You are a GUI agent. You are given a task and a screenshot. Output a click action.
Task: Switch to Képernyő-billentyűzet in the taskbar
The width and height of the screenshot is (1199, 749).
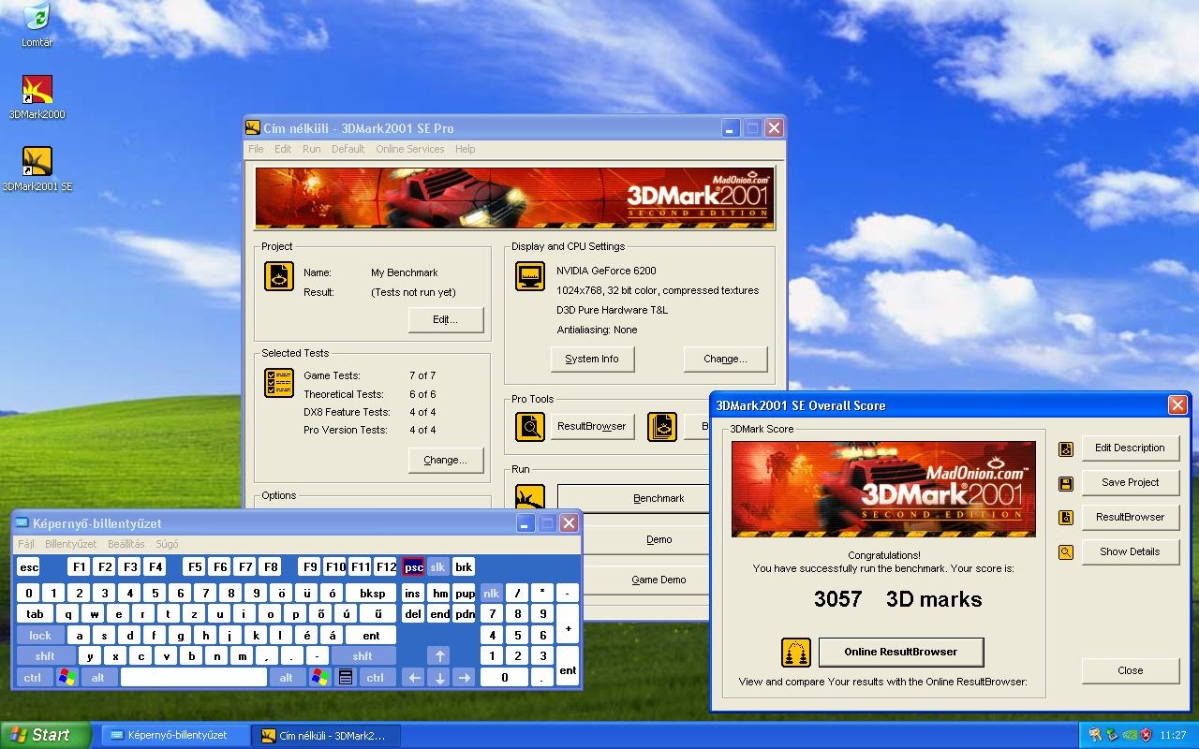click(176, 735)
